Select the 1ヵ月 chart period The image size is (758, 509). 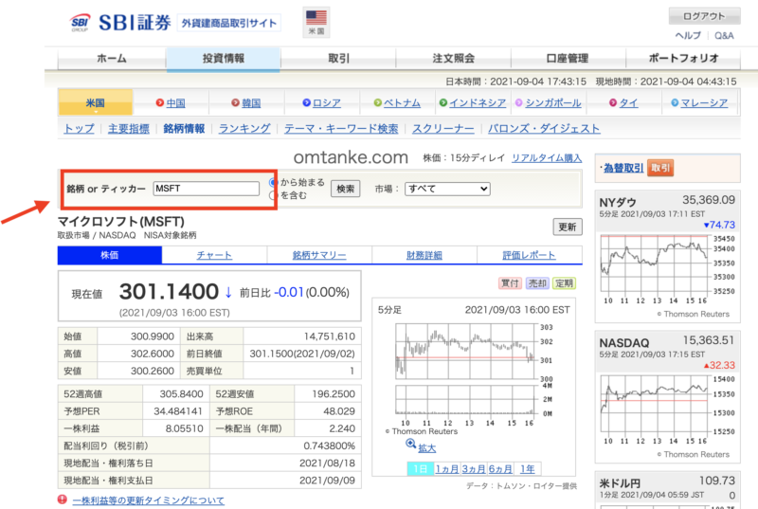tap(446, 468)
